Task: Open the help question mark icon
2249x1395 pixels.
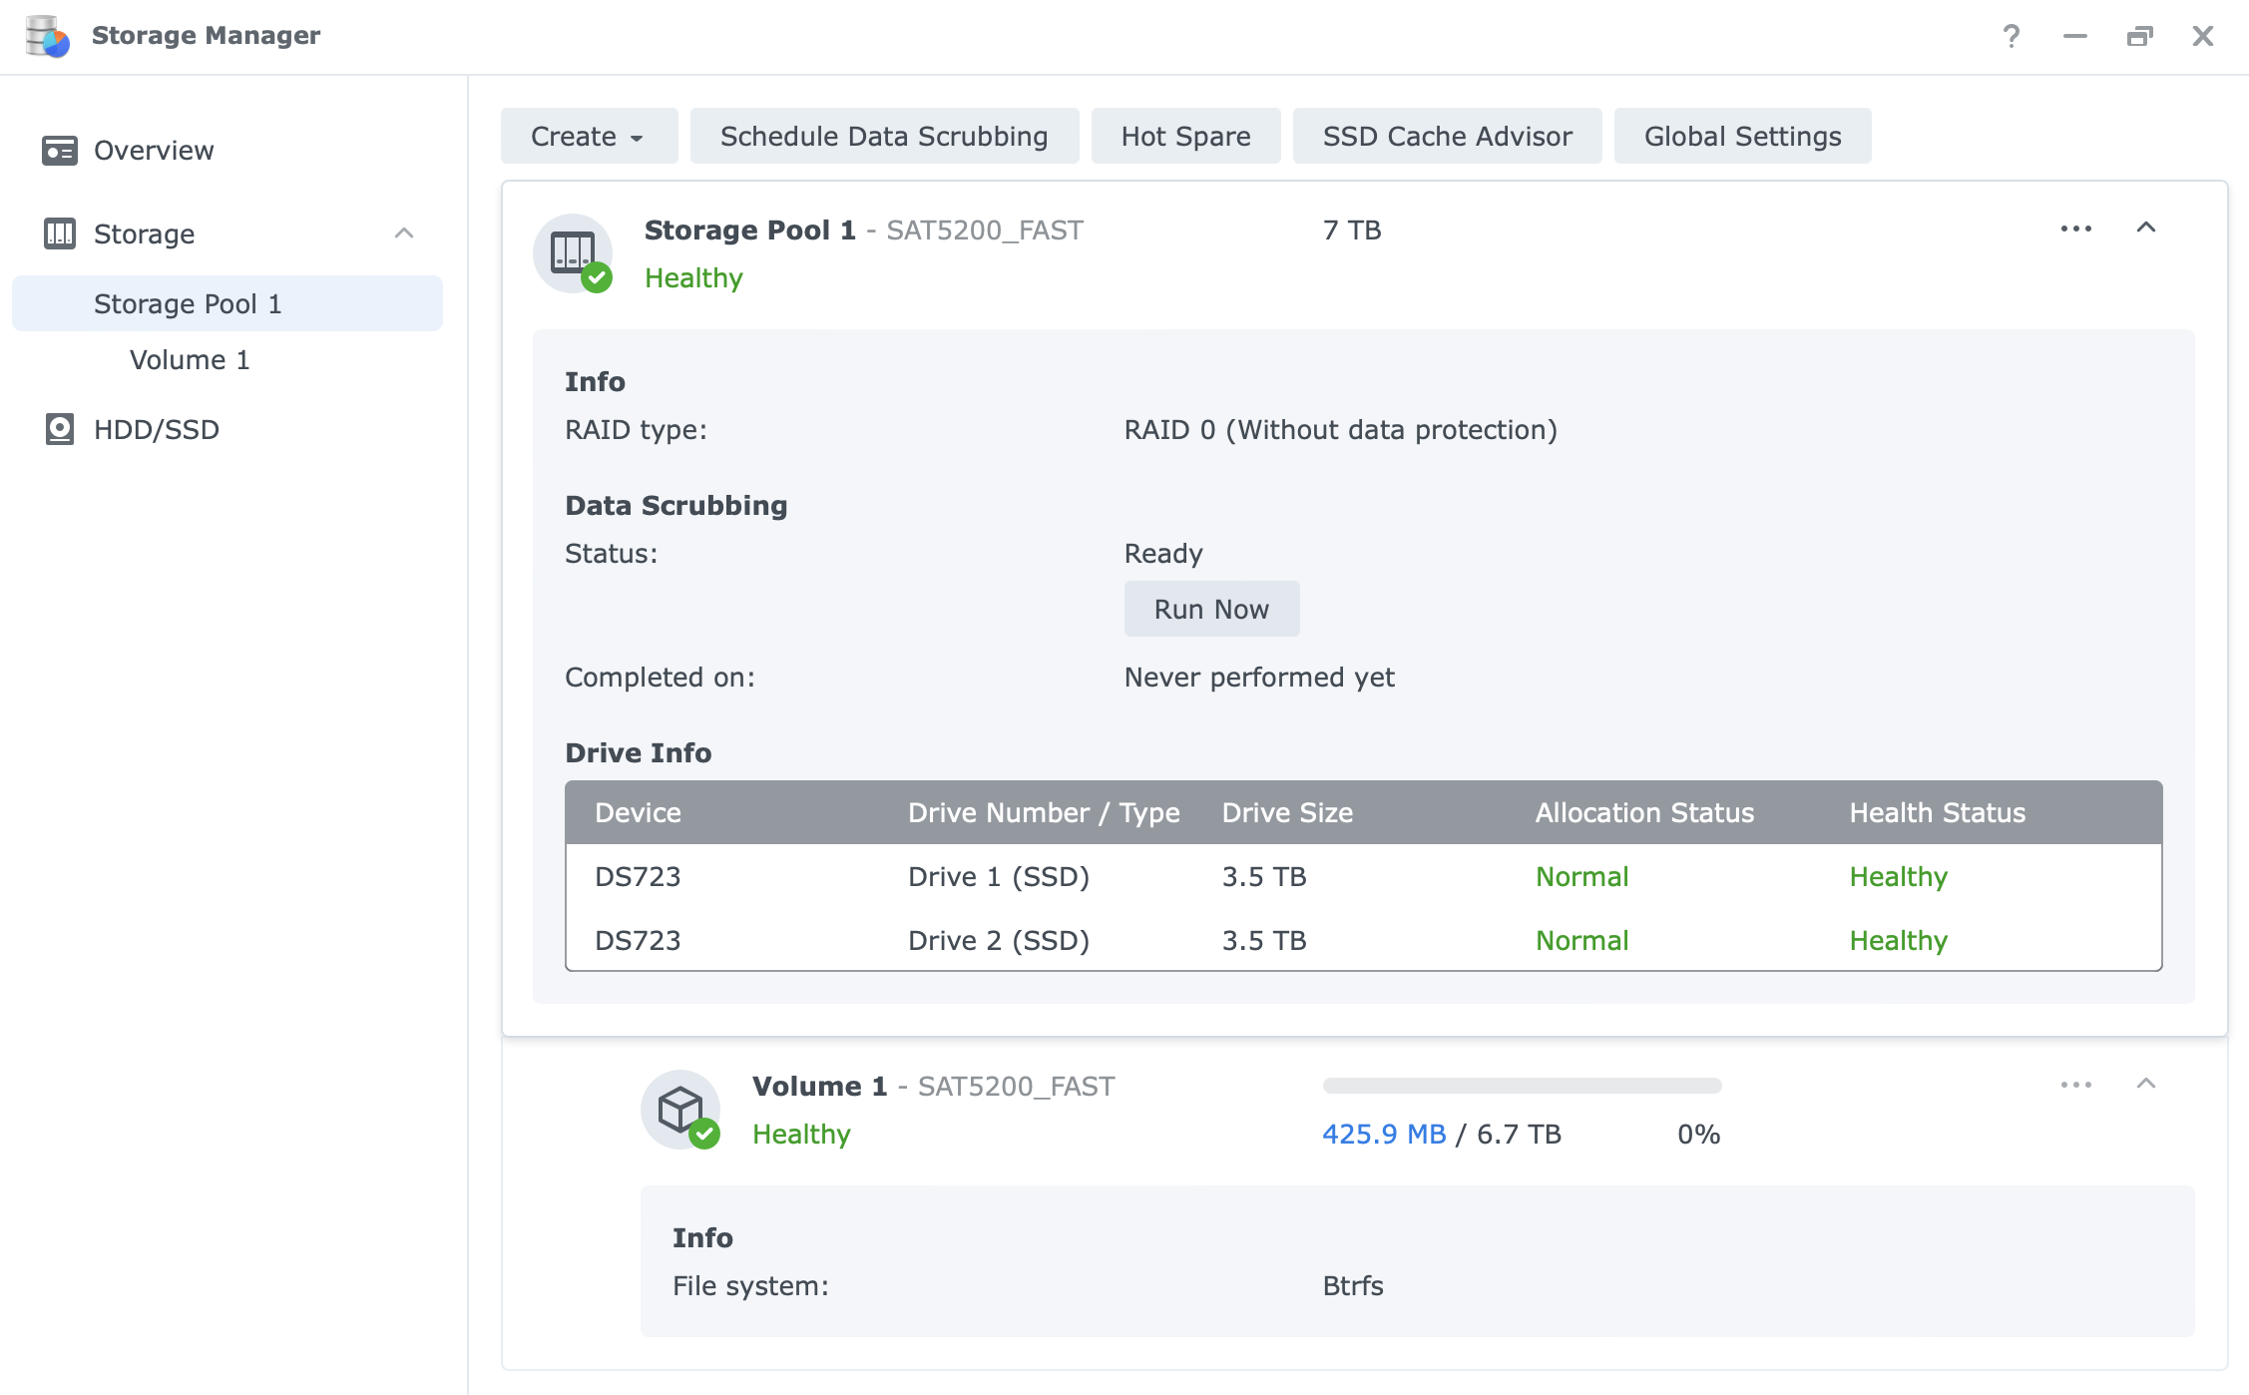Action: click(x=2012, y=36)
